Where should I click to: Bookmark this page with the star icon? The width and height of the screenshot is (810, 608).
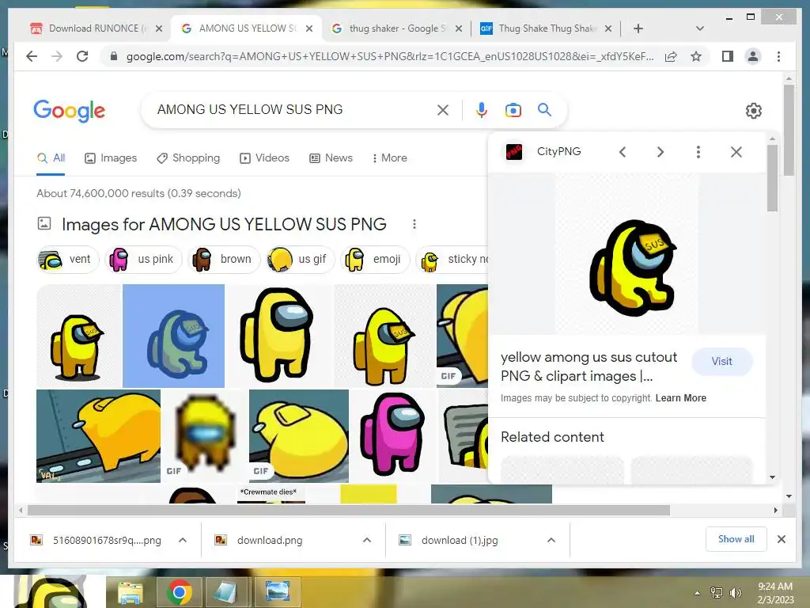point(696,56)
